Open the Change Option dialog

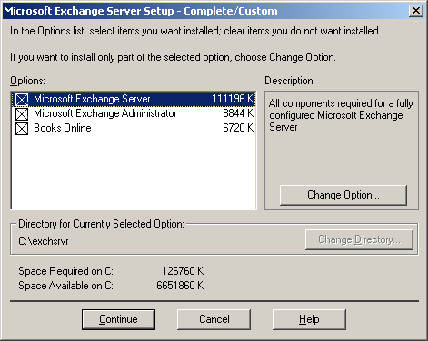343,195
